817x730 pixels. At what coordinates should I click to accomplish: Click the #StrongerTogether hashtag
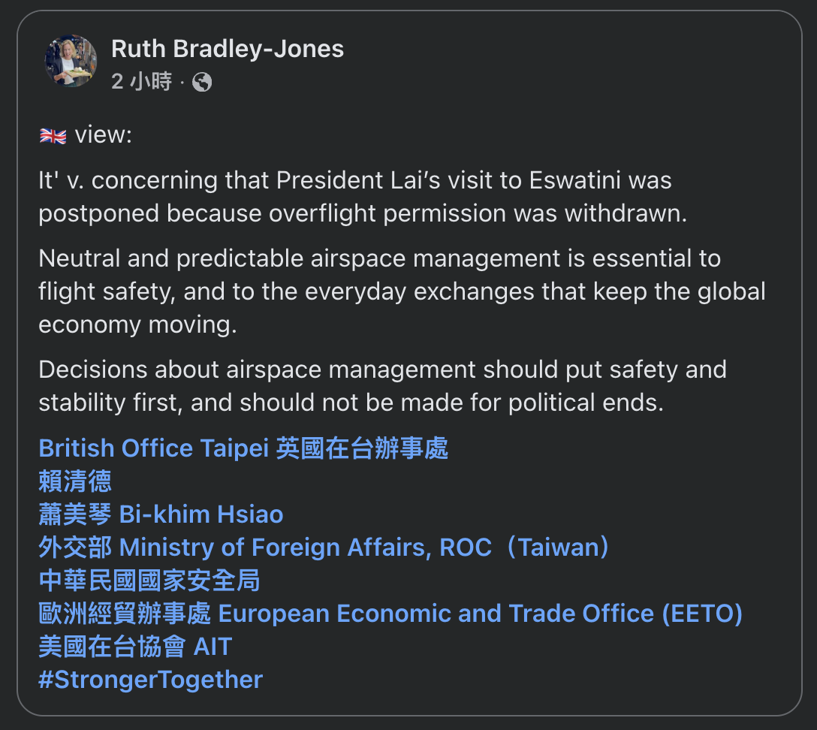[x=150, y=680]
